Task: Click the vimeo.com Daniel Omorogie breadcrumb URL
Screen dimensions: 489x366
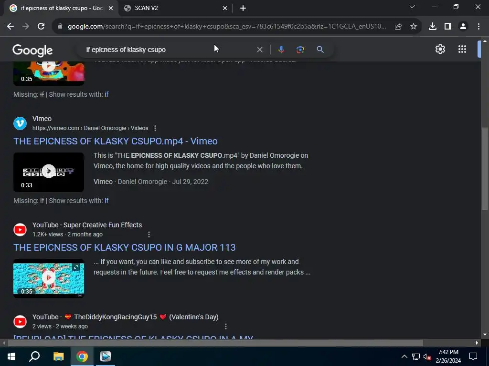Action: (x=90, y=128)
